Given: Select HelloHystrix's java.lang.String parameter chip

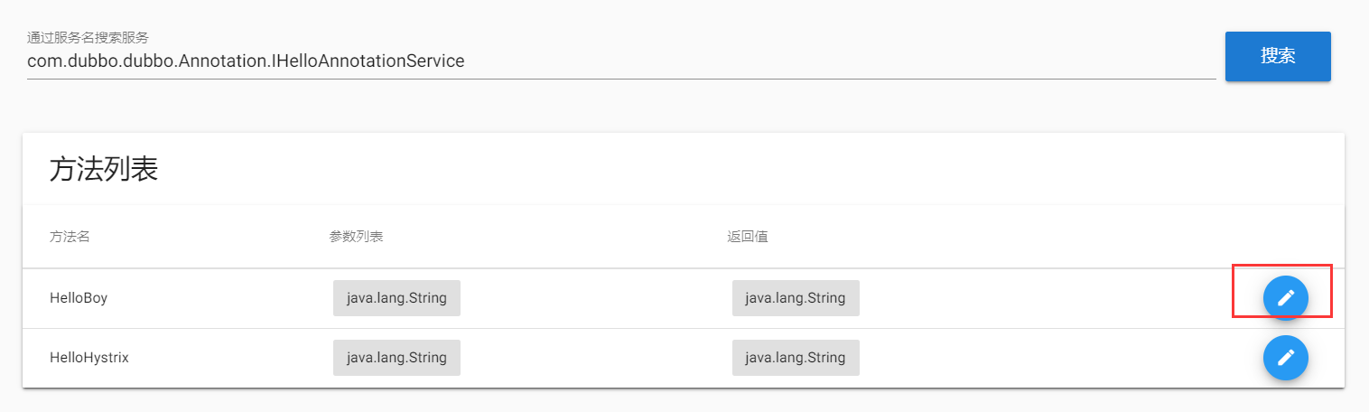Looking at the screenshot, I should pyautogui.click(x=396, y=357).
